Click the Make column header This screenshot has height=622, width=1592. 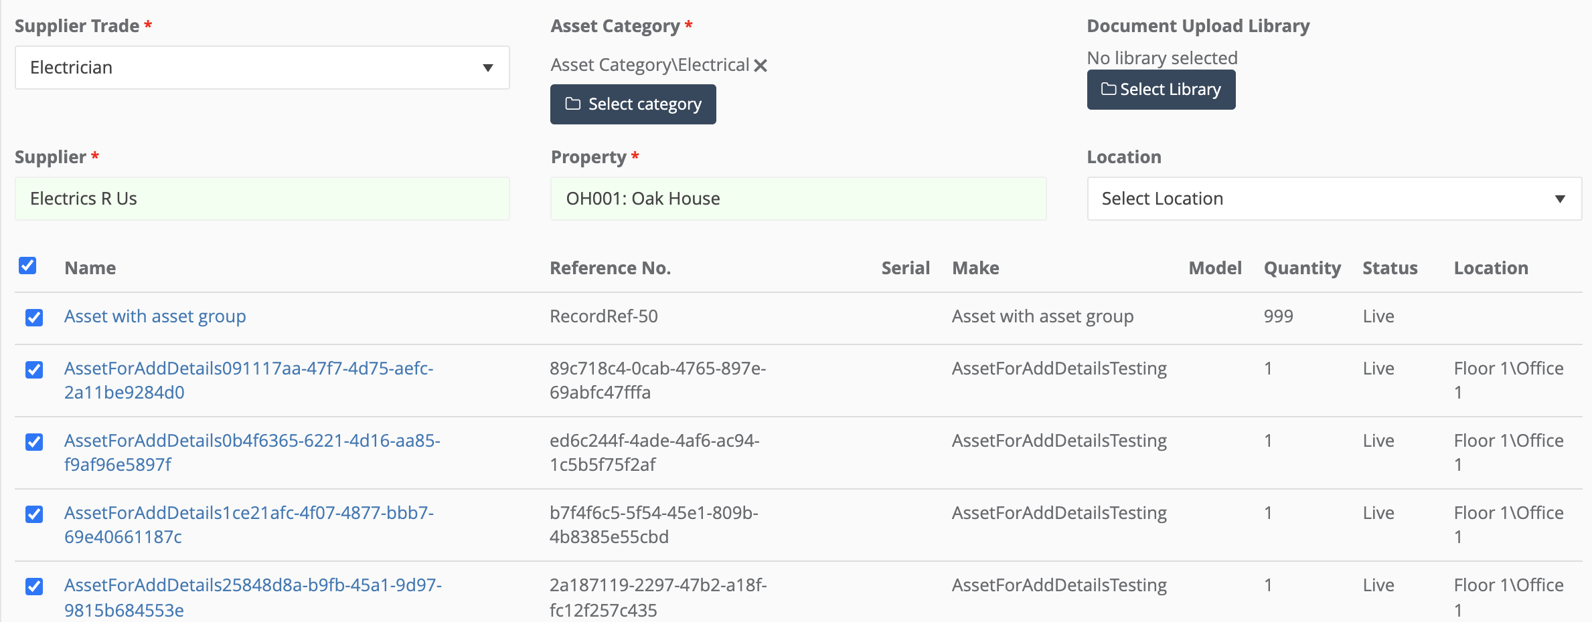coord(976,268)
